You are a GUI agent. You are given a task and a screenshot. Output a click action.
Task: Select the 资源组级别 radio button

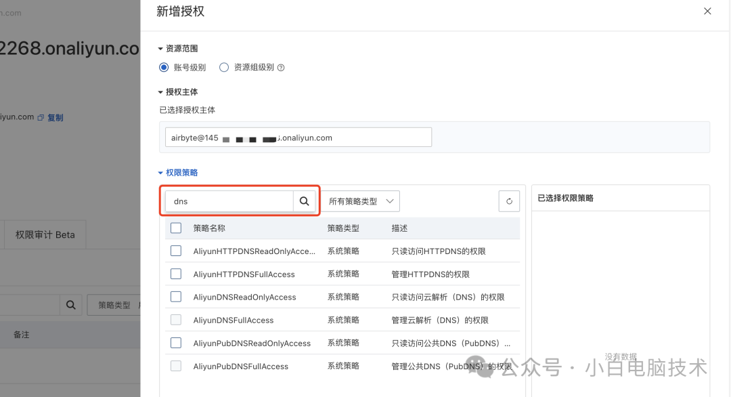pos(224,67)
